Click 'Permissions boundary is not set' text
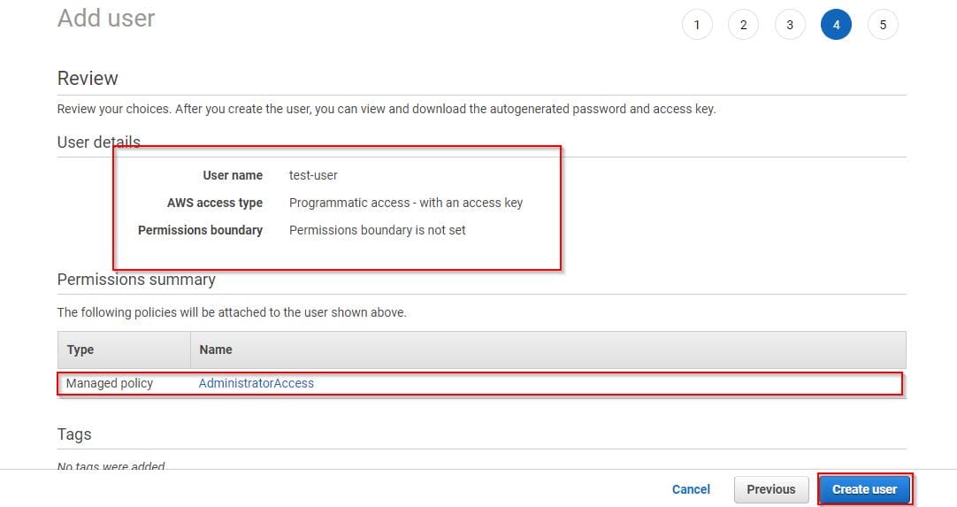This screenshot has width=957, height=507. pos(378,230)
